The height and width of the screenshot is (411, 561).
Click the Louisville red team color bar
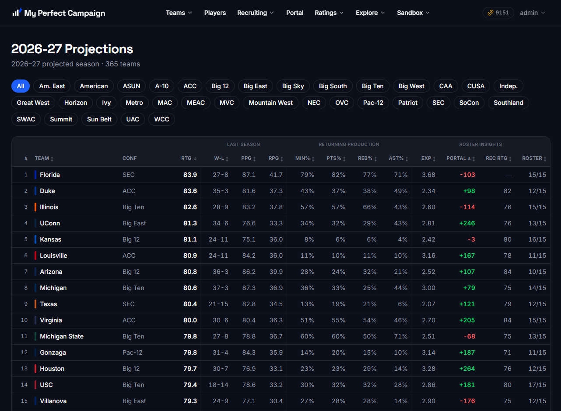[35, 256]
